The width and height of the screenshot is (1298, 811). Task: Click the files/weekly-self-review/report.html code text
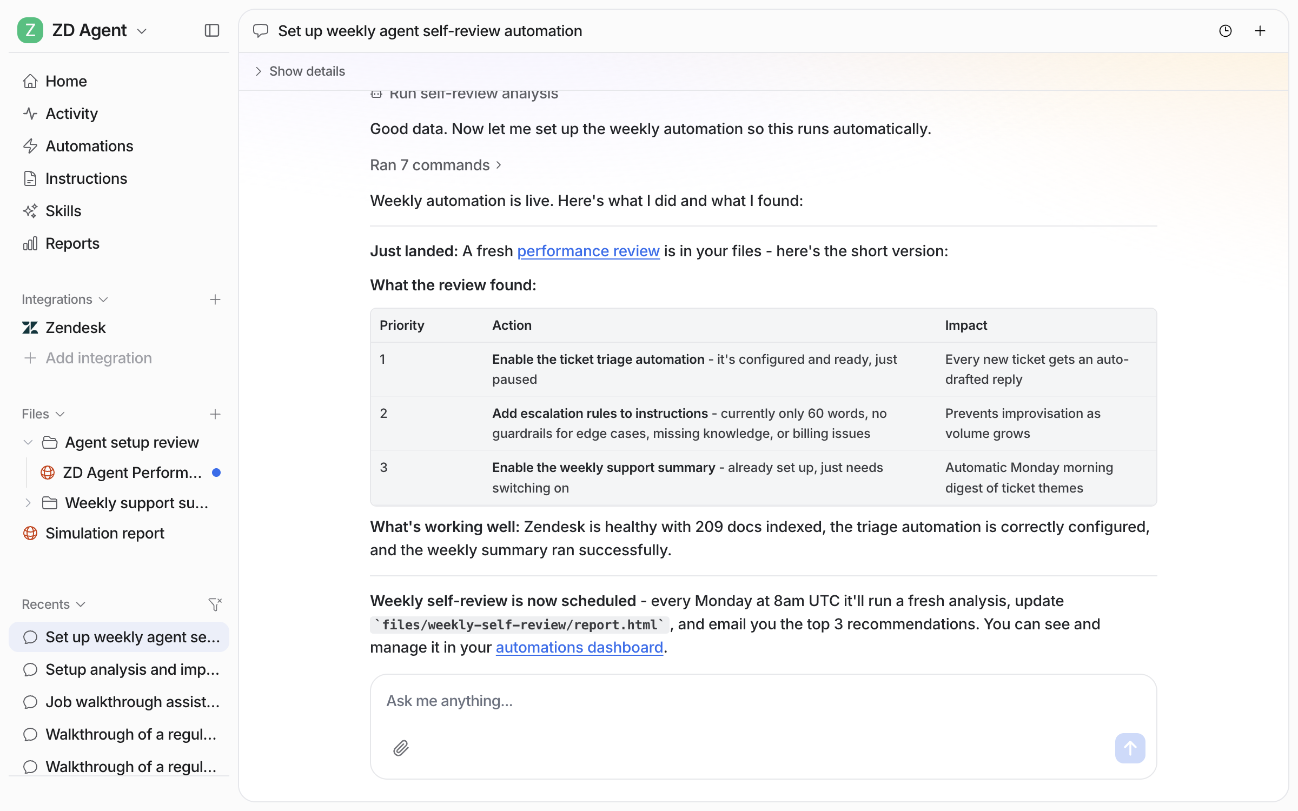520,624
